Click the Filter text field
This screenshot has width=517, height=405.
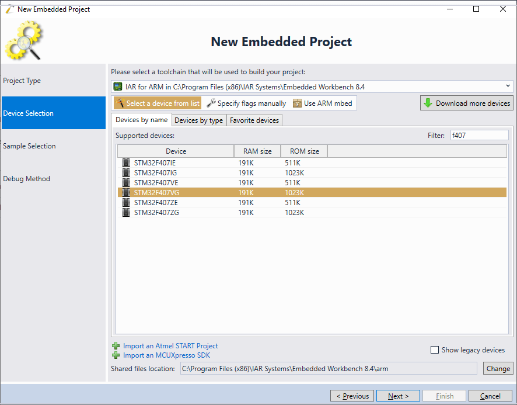tap(480, 135)
